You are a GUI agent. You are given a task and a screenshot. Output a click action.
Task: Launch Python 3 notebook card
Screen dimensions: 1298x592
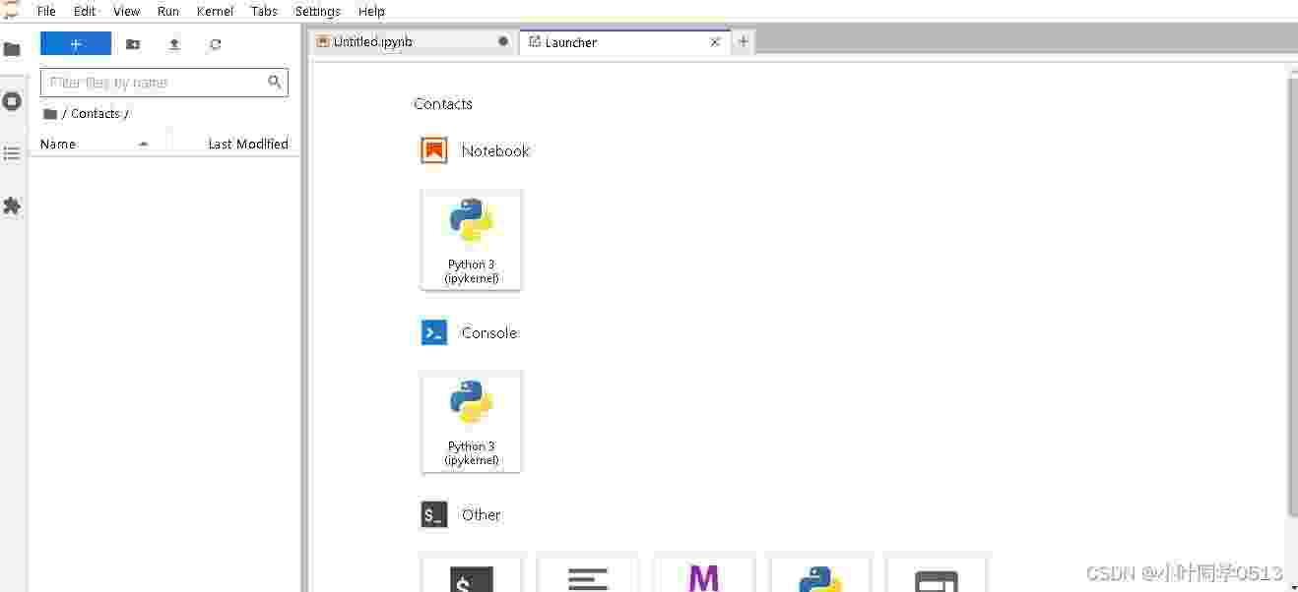(x=472, y=241)
